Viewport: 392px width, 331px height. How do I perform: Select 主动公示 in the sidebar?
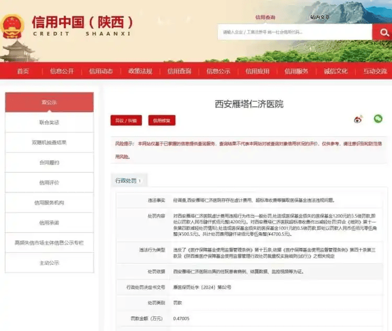[x=49, y=263]
